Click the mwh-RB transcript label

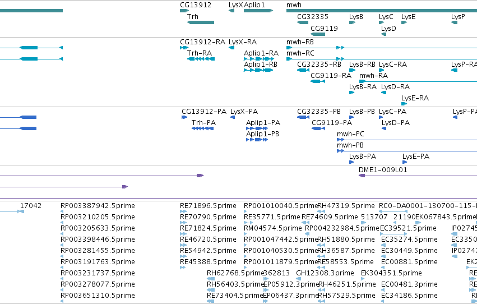click(300, 42)
